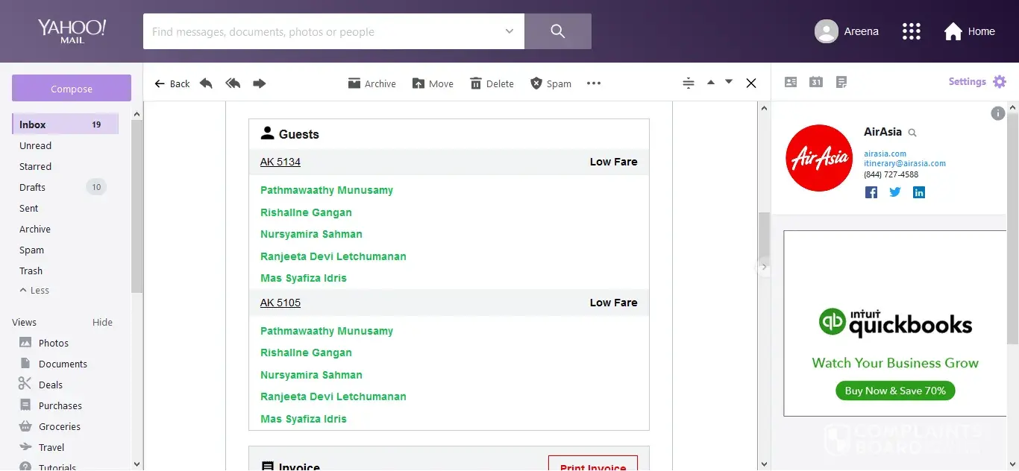Click the Yahoo Mail logo
This screenshot has height=471, width=1019.
click(x=72, y=31)
